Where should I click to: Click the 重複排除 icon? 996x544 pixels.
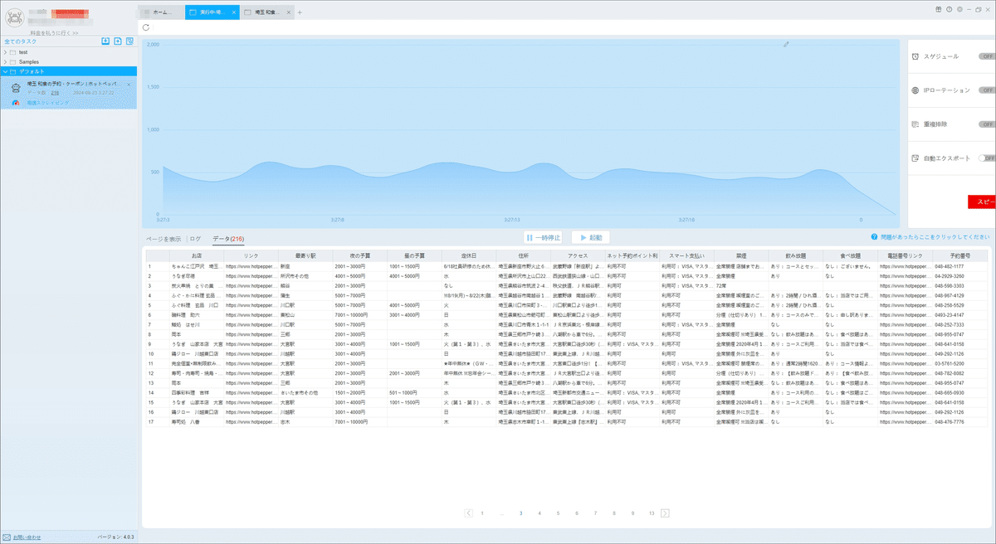[915, 124]
